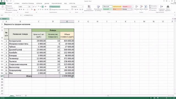Apply Ввод cell style

click(x=117, y=9)
